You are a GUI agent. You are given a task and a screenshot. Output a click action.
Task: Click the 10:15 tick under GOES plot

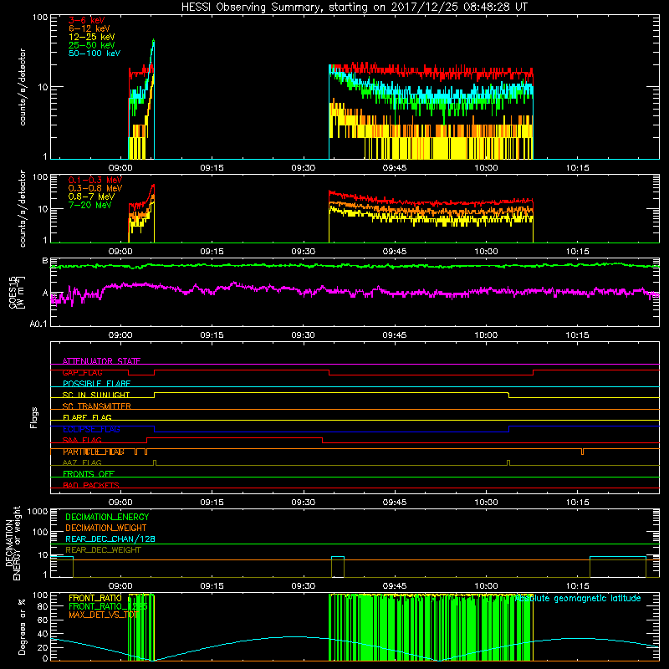[577, 335]
